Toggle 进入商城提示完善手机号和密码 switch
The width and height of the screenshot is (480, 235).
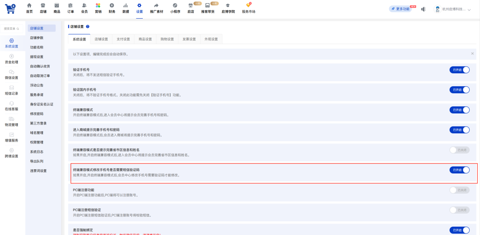460,130
